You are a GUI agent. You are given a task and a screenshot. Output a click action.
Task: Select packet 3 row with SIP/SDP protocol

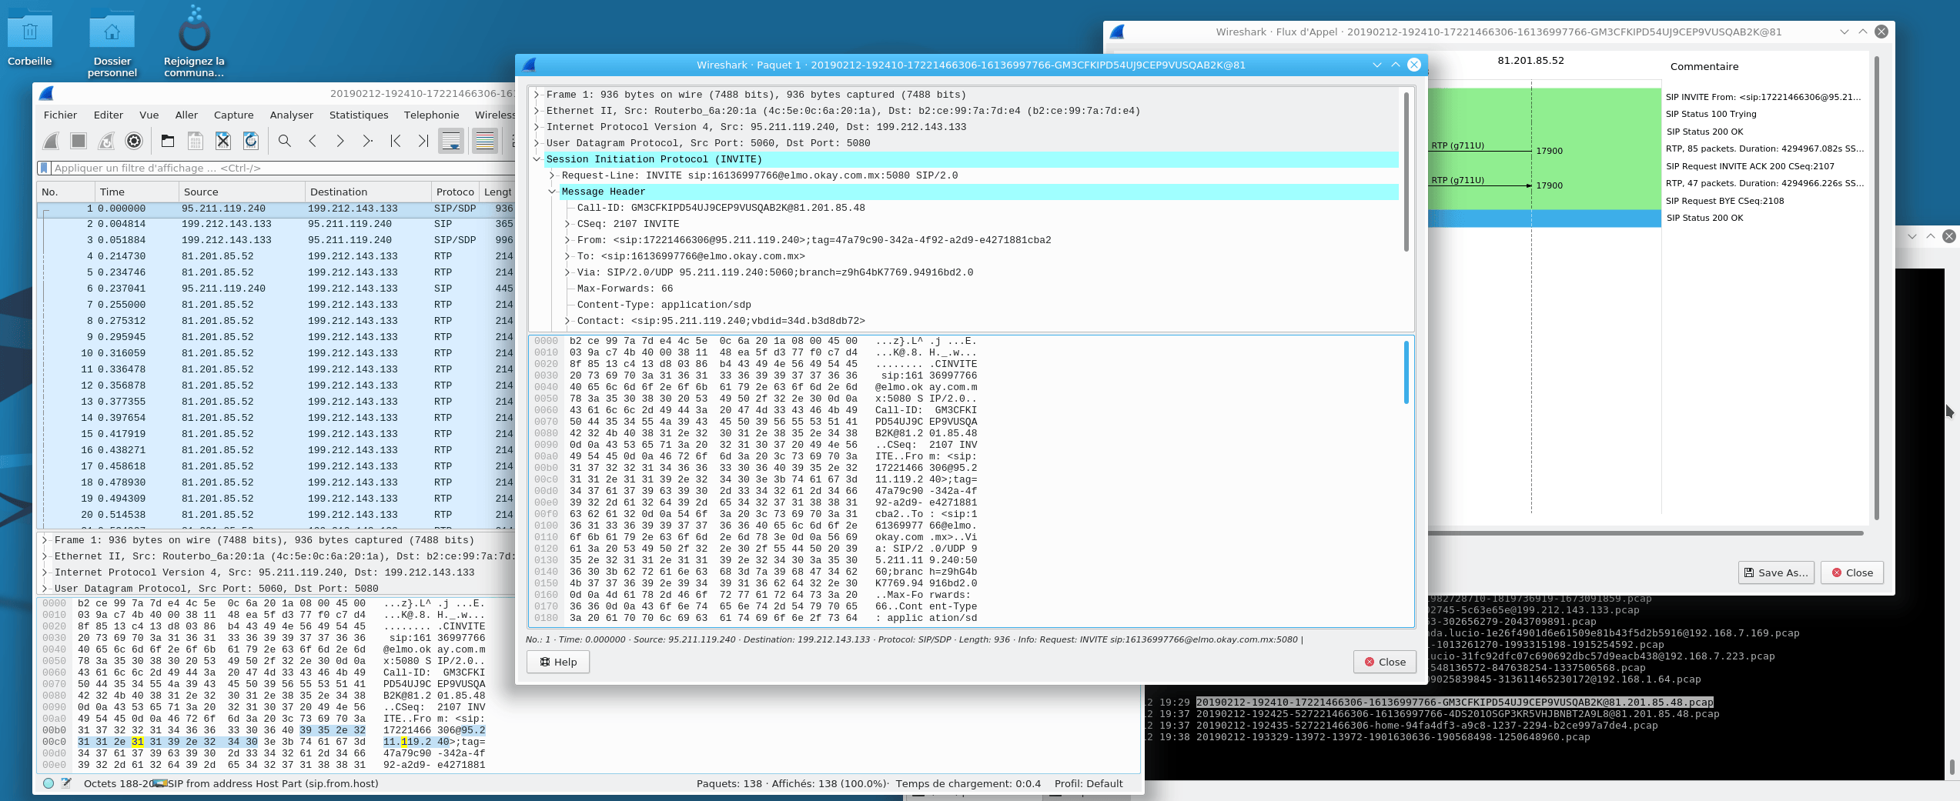277,240
